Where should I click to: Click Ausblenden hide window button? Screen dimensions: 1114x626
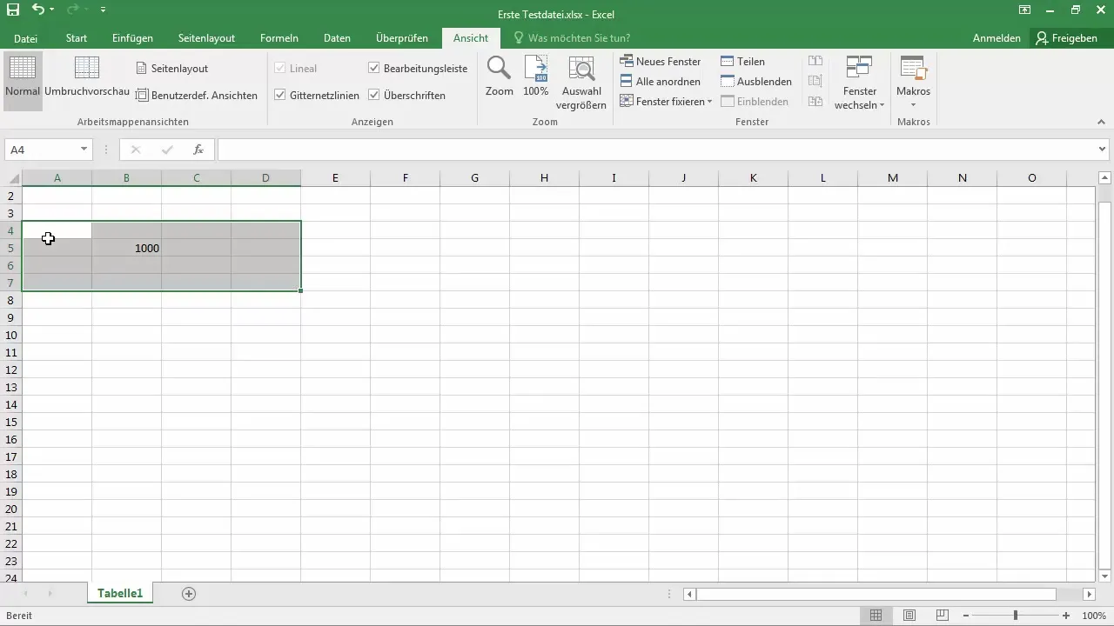pos(756,82)
